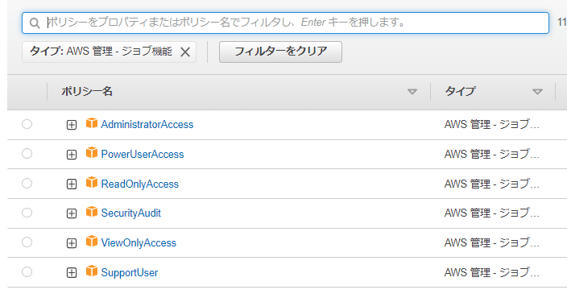The image size is (567, 294).
Task: Click the ReadOnlyAccess policy box icon
Action: pyautogui.click(x=92, y=183)
